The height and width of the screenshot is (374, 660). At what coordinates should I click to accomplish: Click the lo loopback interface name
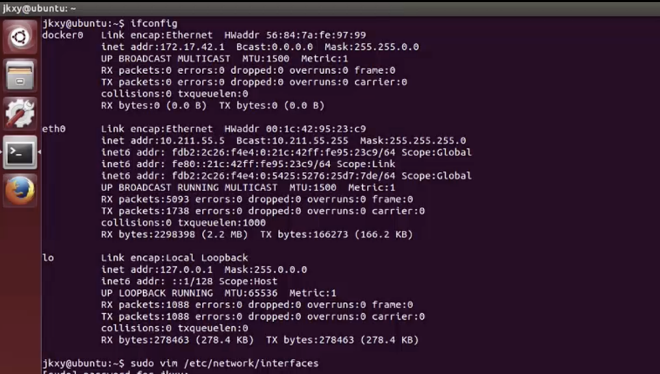pos(48,258)
